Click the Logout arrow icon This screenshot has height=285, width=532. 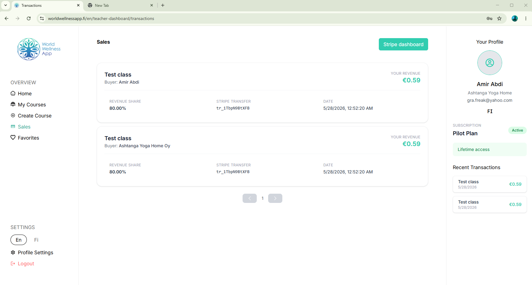(x=13, y=263)
